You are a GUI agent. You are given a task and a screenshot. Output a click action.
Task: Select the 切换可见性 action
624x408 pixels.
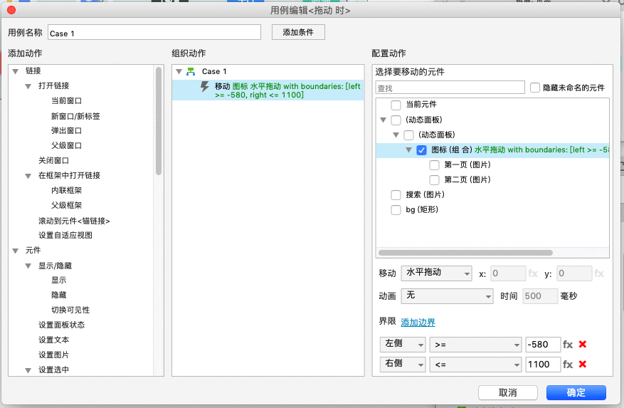(70, 310)
